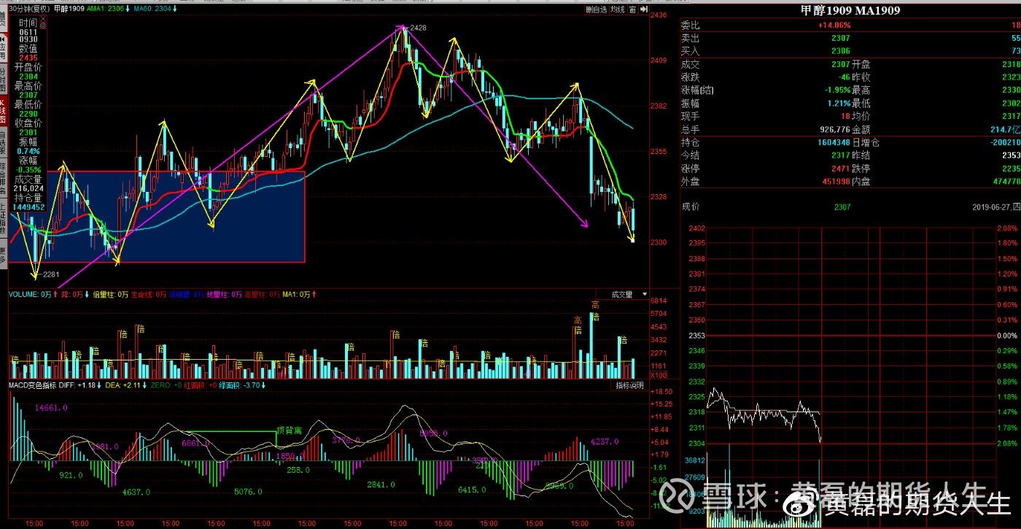
Task: Click the 均线 moving-average button
Action: point(618,10)
